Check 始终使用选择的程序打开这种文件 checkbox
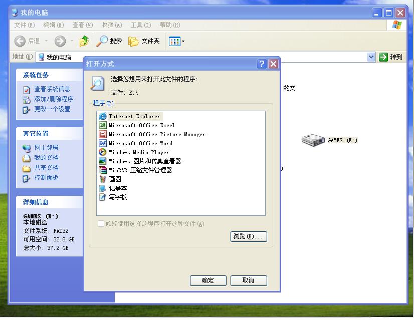Screen dimensions: 414x320 [x=101, y=224]
